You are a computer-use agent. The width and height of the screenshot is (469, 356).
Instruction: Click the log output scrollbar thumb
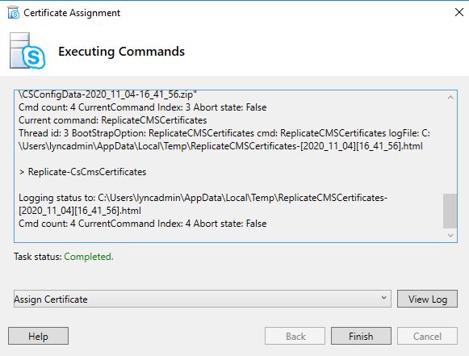click(450, 211)
